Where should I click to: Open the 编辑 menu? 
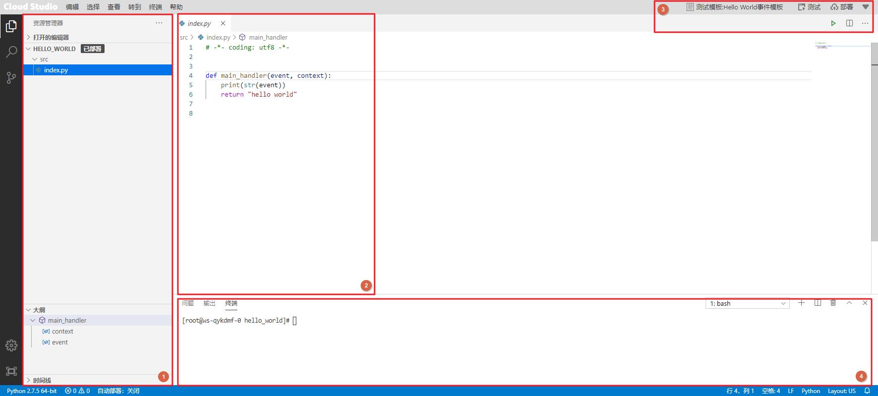(x=72, y=7)
